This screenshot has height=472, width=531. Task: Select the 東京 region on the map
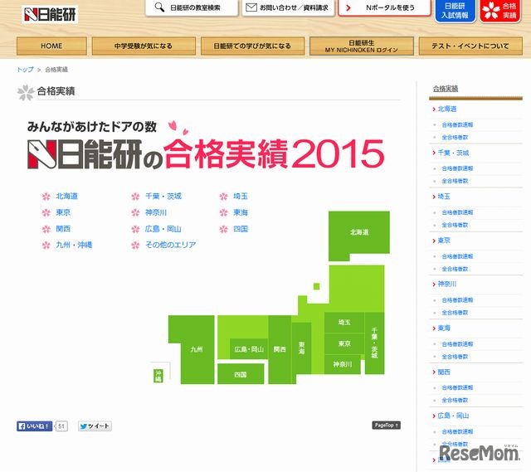[x=344, y=343]
